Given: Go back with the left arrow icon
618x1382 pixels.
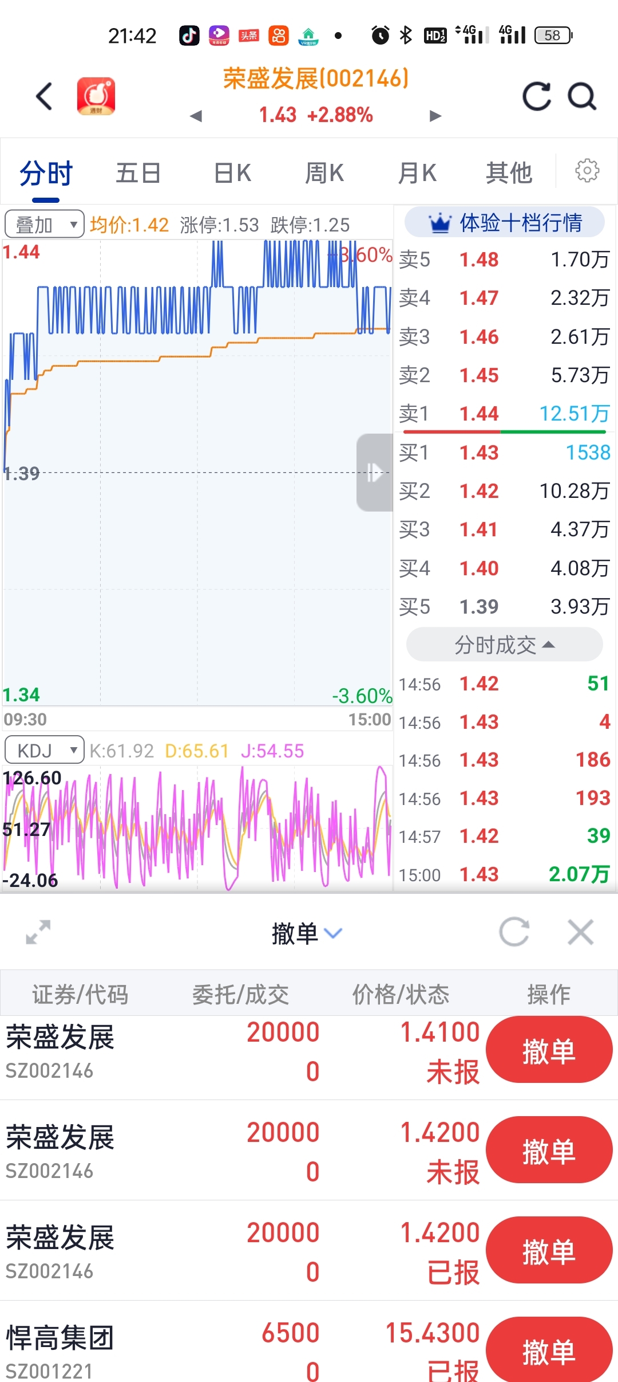Looking at the screenshot, I should (44, 96).
